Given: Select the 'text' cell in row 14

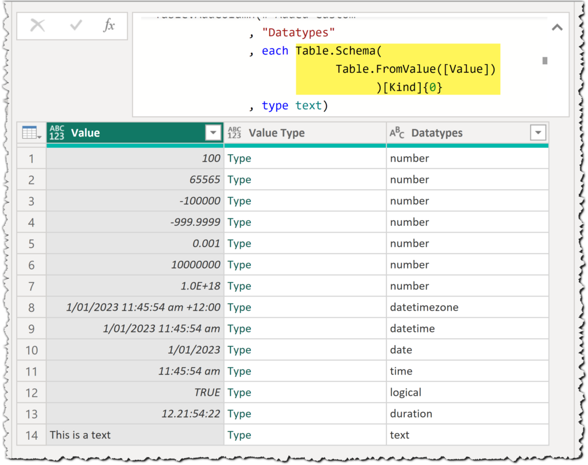Looking at the screenshot, I should (x=467, y=435).
